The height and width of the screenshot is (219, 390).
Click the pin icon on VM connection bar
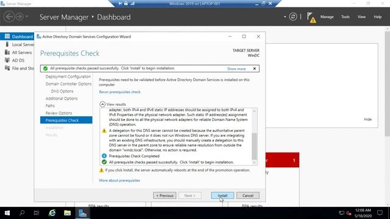(120, 4)
